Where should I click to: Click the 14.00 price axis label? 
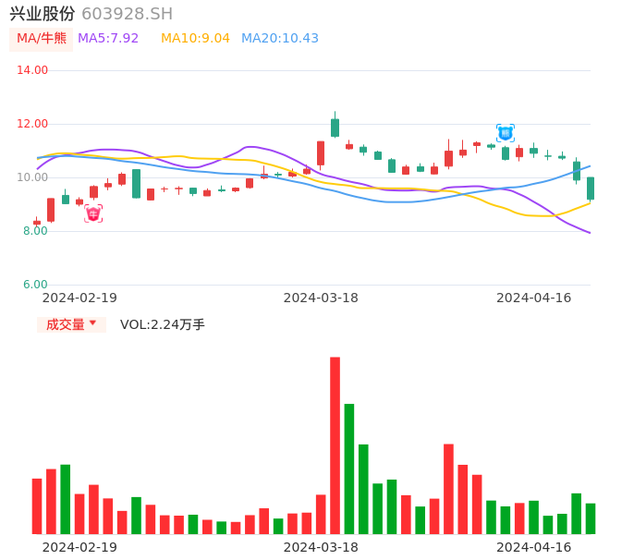[x=33, y=70]
